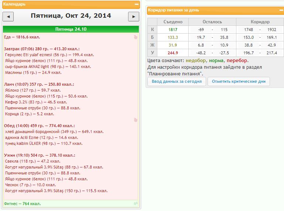Click the Корица (2 гр.) entry
The width and height of the screenshot is (284, 211).
30,114
